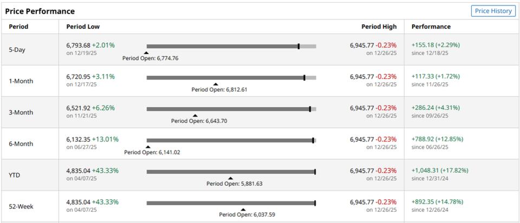This screenshot has height=223, width=520.
Task: Click the 3-Month range bar
Action: click(231, 109)
